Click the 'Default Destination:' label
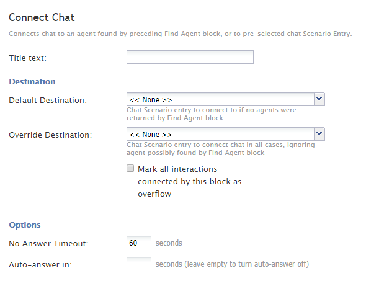Screen dimensions: 366x286 pos(48,100)
